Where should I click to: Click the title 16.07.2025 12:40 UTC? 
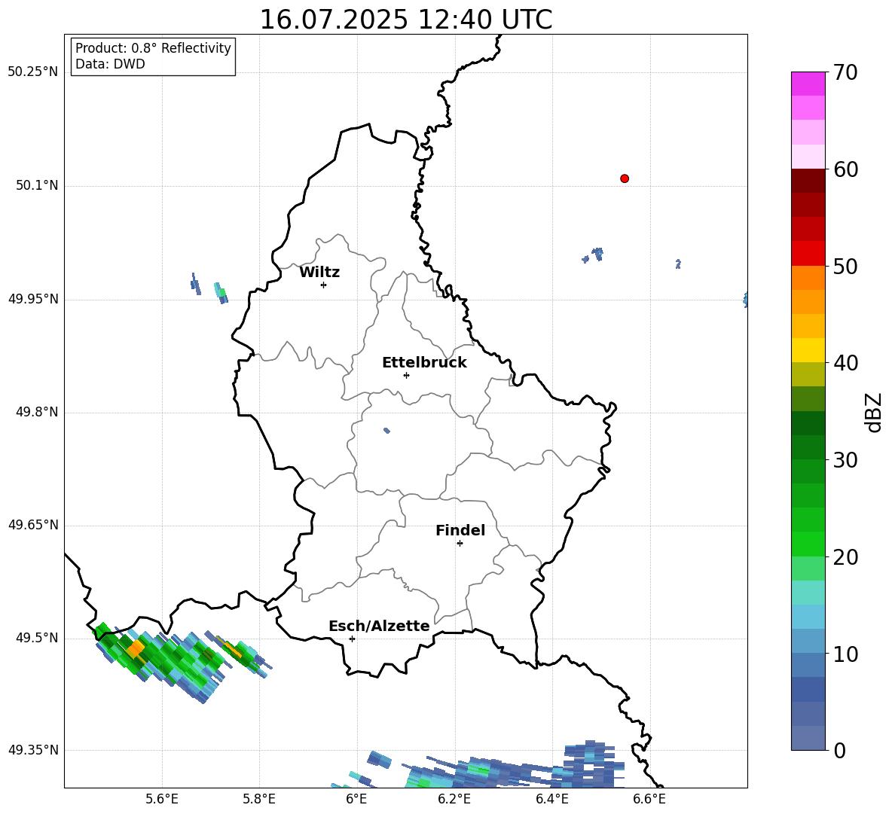coord(406,20)
